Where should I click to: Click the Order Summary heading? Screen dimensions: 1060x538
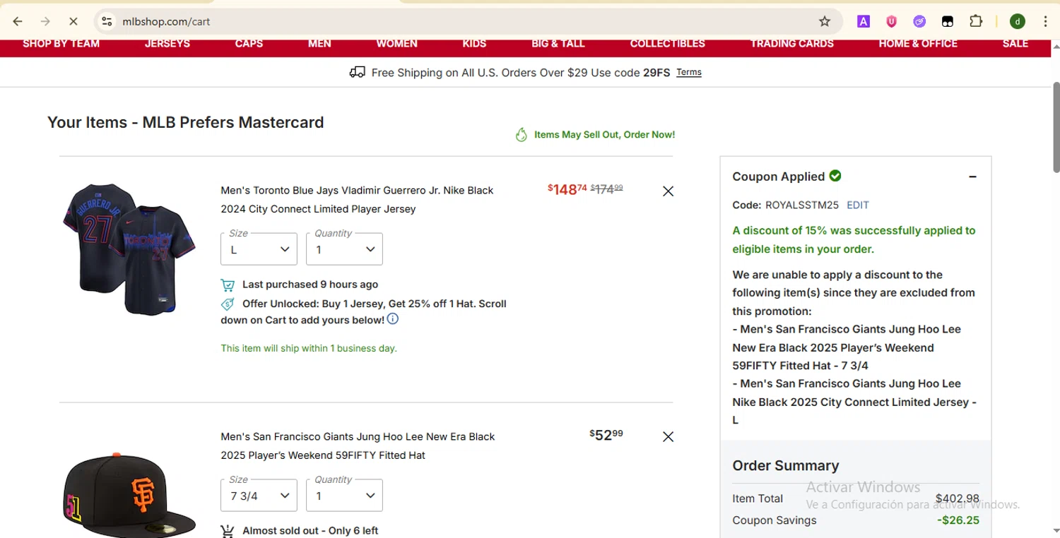click(x=786, y=465)
